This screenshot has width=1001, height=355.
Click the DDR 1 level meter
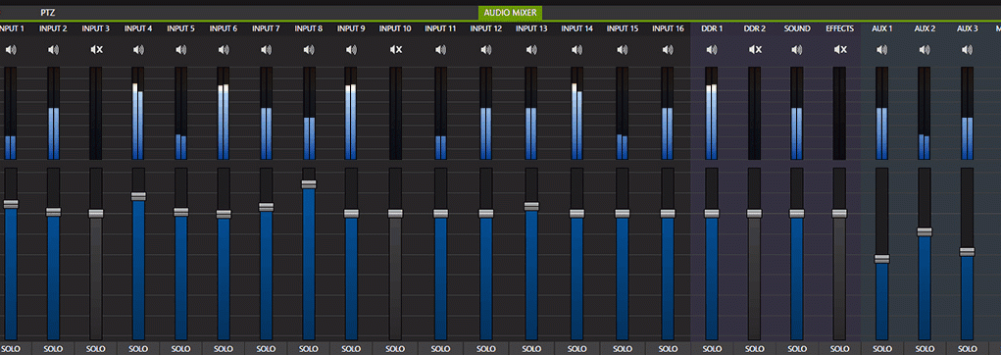tap(712, 113)
